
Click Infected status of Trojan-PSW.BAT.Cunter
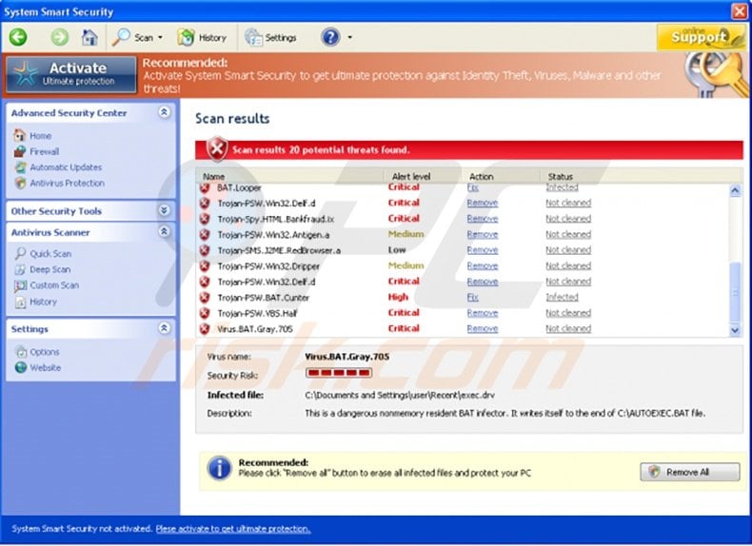(562, 297)
